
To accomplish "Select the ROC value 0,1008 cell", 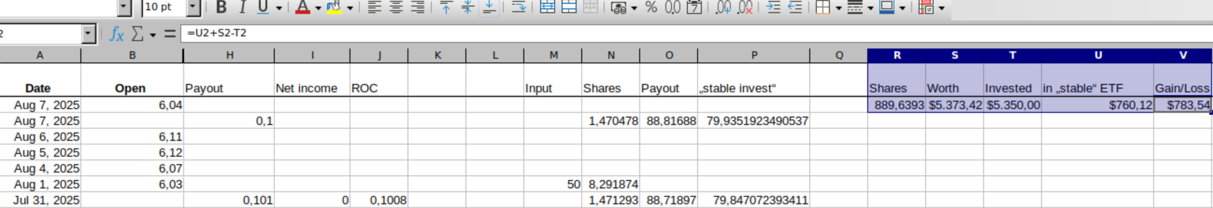I will [379, 200].
